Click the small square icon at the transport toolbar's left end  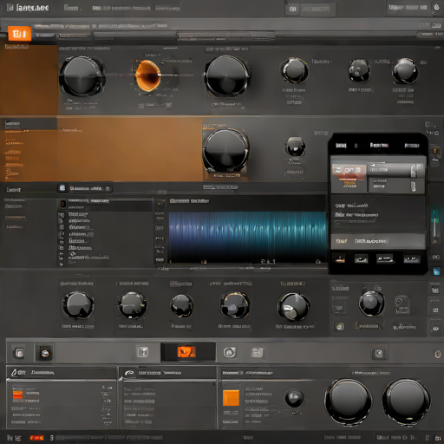pos(19,353)
